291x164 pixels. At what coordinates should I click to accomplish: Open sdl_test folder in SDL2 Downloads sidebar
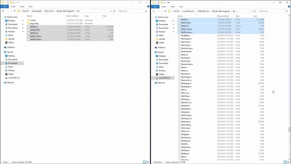(x=10, y=39)
